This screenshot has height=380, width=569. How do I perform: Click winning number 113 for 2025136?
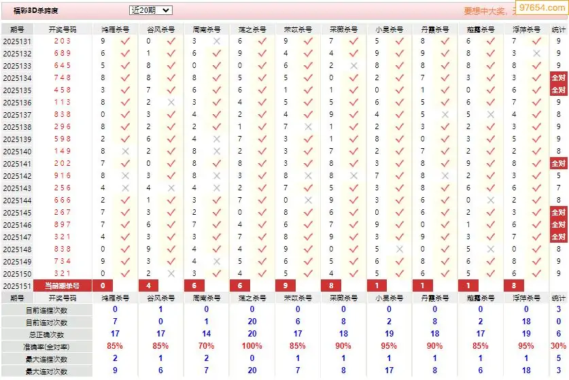coord(63,103)
